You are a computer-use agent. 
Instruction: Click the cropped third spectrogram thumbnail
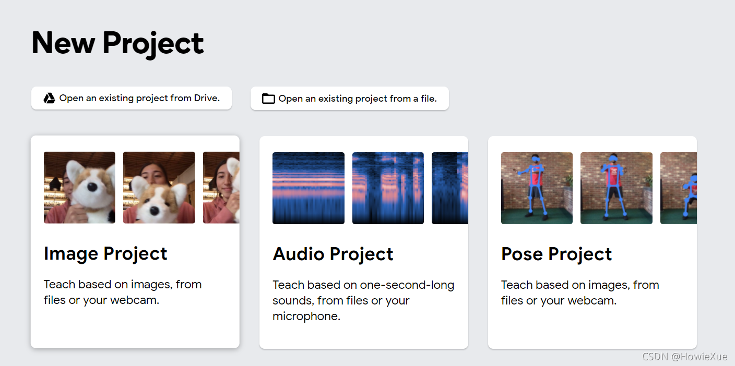450,188
